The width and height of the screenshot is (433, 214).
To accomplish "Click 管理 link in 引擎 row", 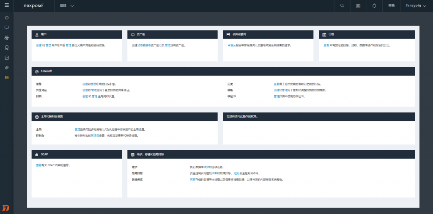I will point(93,84).
